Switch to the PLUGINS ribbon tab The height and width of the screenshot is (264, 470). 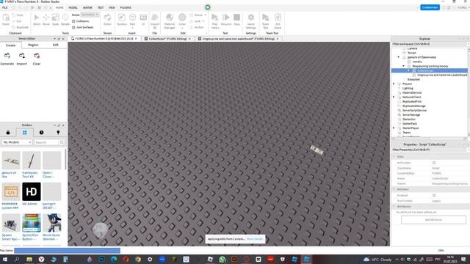click(126, 7)
